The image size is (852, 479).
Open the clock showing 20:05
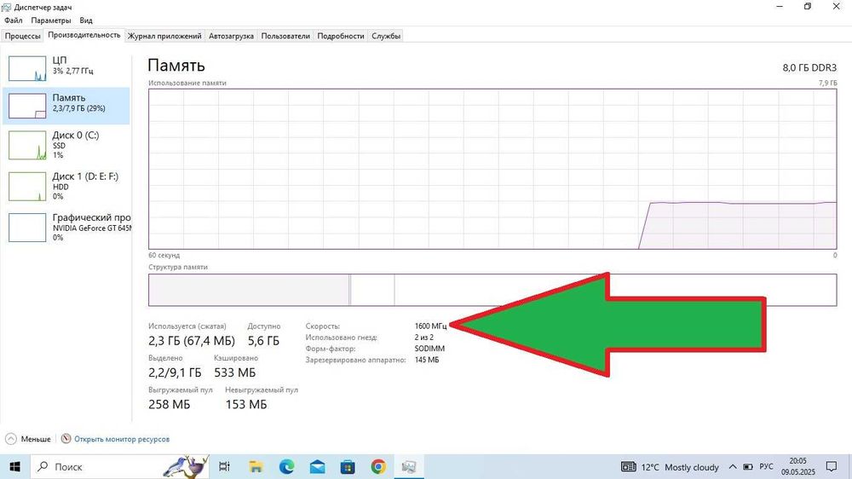[797, 466]
